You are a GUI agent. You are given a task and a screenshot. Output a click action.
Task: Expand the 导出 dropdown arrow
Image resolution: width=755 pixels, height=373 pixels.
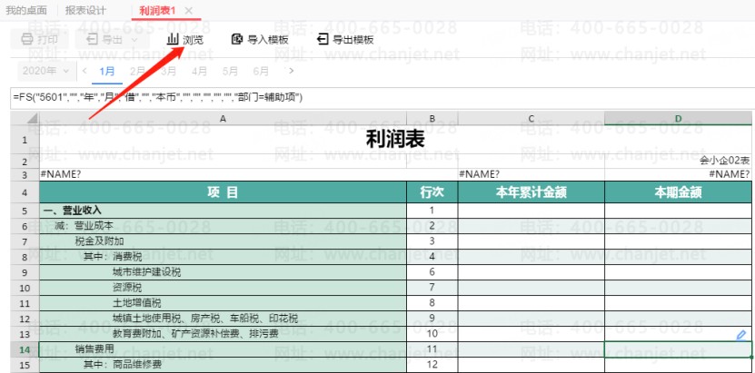(x=134, y=40)
